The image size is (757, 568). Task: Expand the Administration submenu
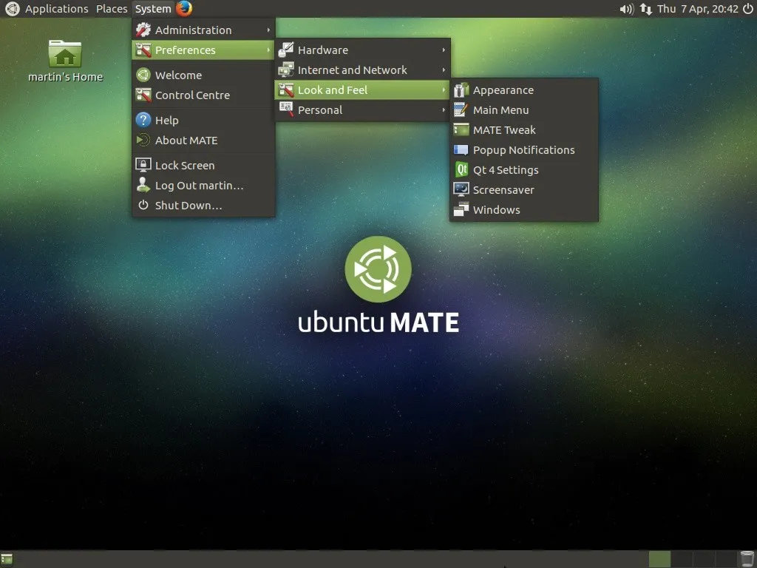coord(191,30)
